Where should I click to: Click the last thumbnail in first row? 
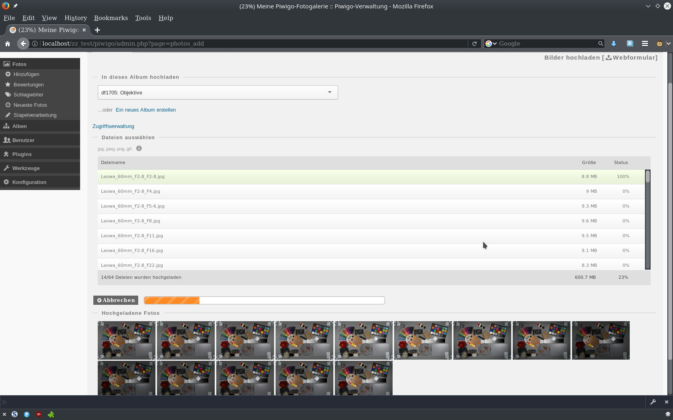pyautogui.click(x=601, y=340)
